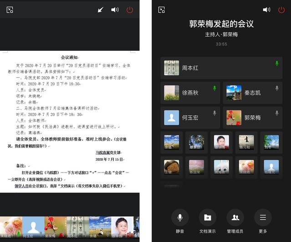Screen dimensions: 291x242
Task: Open 何玉宏's tile in the meeting panel
Action: pos(190,118)
